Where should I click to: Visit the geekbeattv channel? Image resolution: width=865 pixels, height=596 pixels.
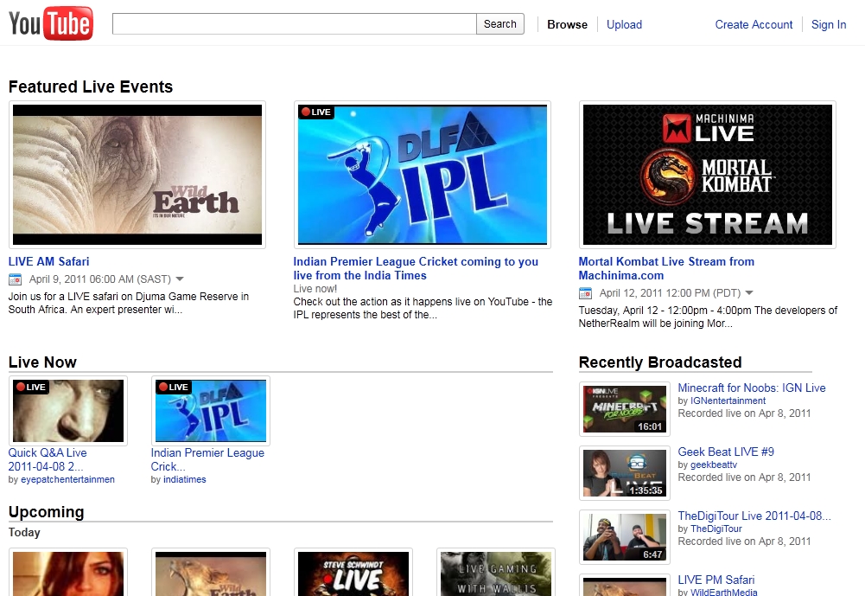tap(714, 465)
